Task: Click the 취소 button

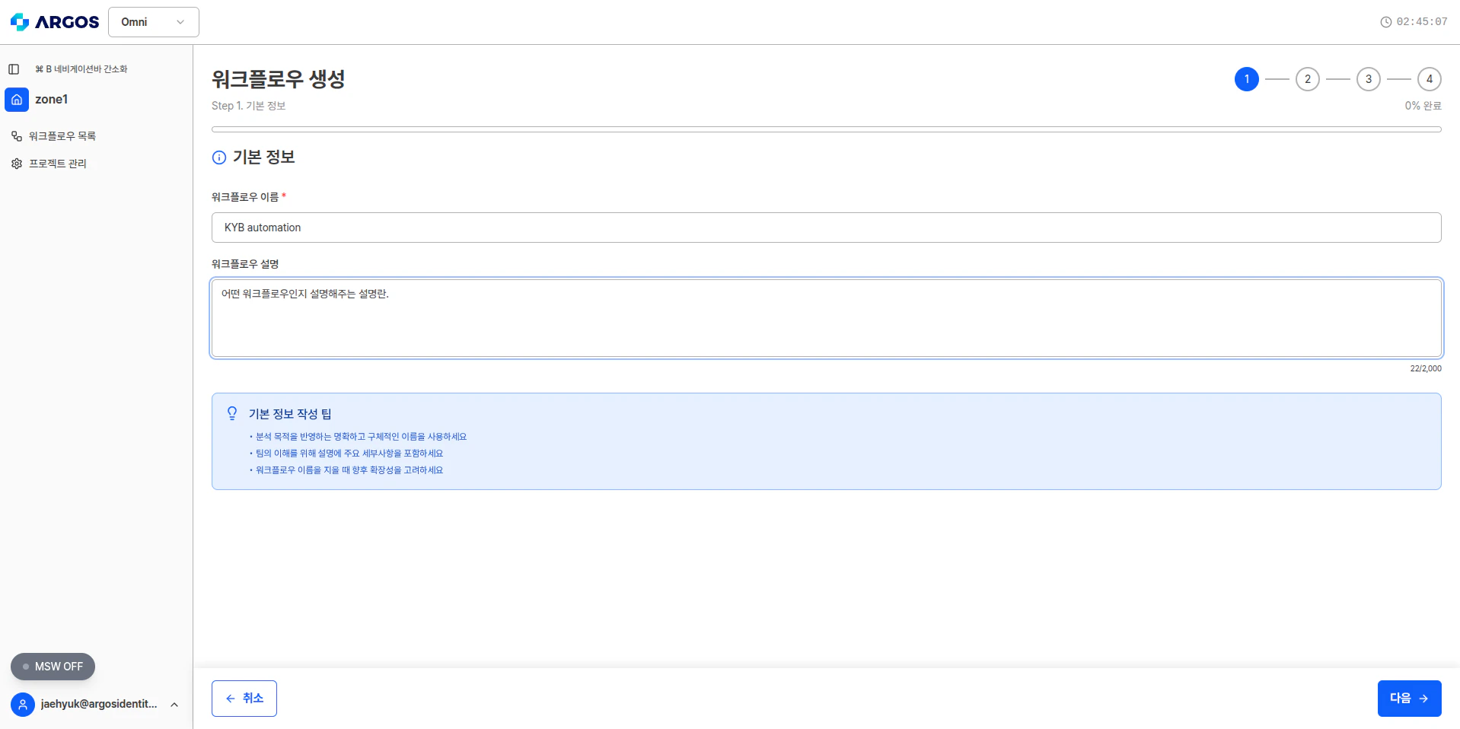Action: [x=244, y=699]
